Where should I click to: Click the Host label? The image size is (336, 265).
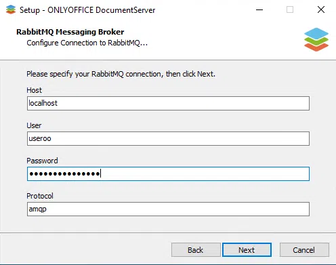coord(34,90)
